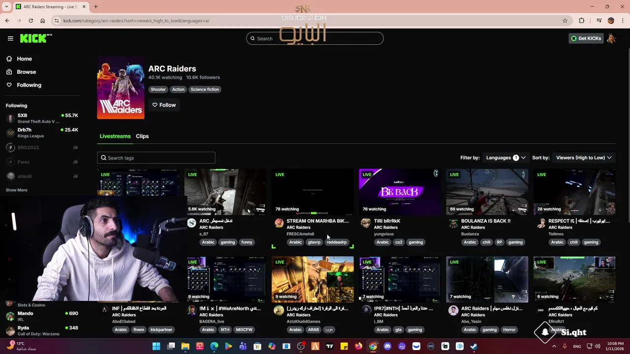Open the tab search dropdown arrow

[6, 7]
